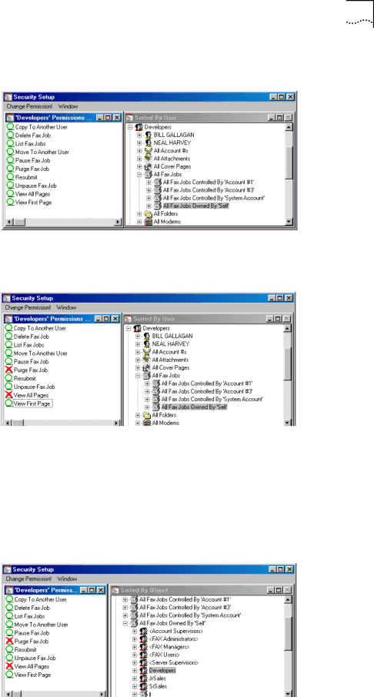Viewport: 374px width, 697px height.
Task: Expand the <FAX Users> tree node
Action: (135, 655)
